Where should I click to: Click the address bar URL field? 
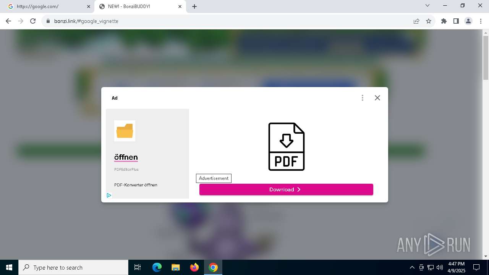229,21
